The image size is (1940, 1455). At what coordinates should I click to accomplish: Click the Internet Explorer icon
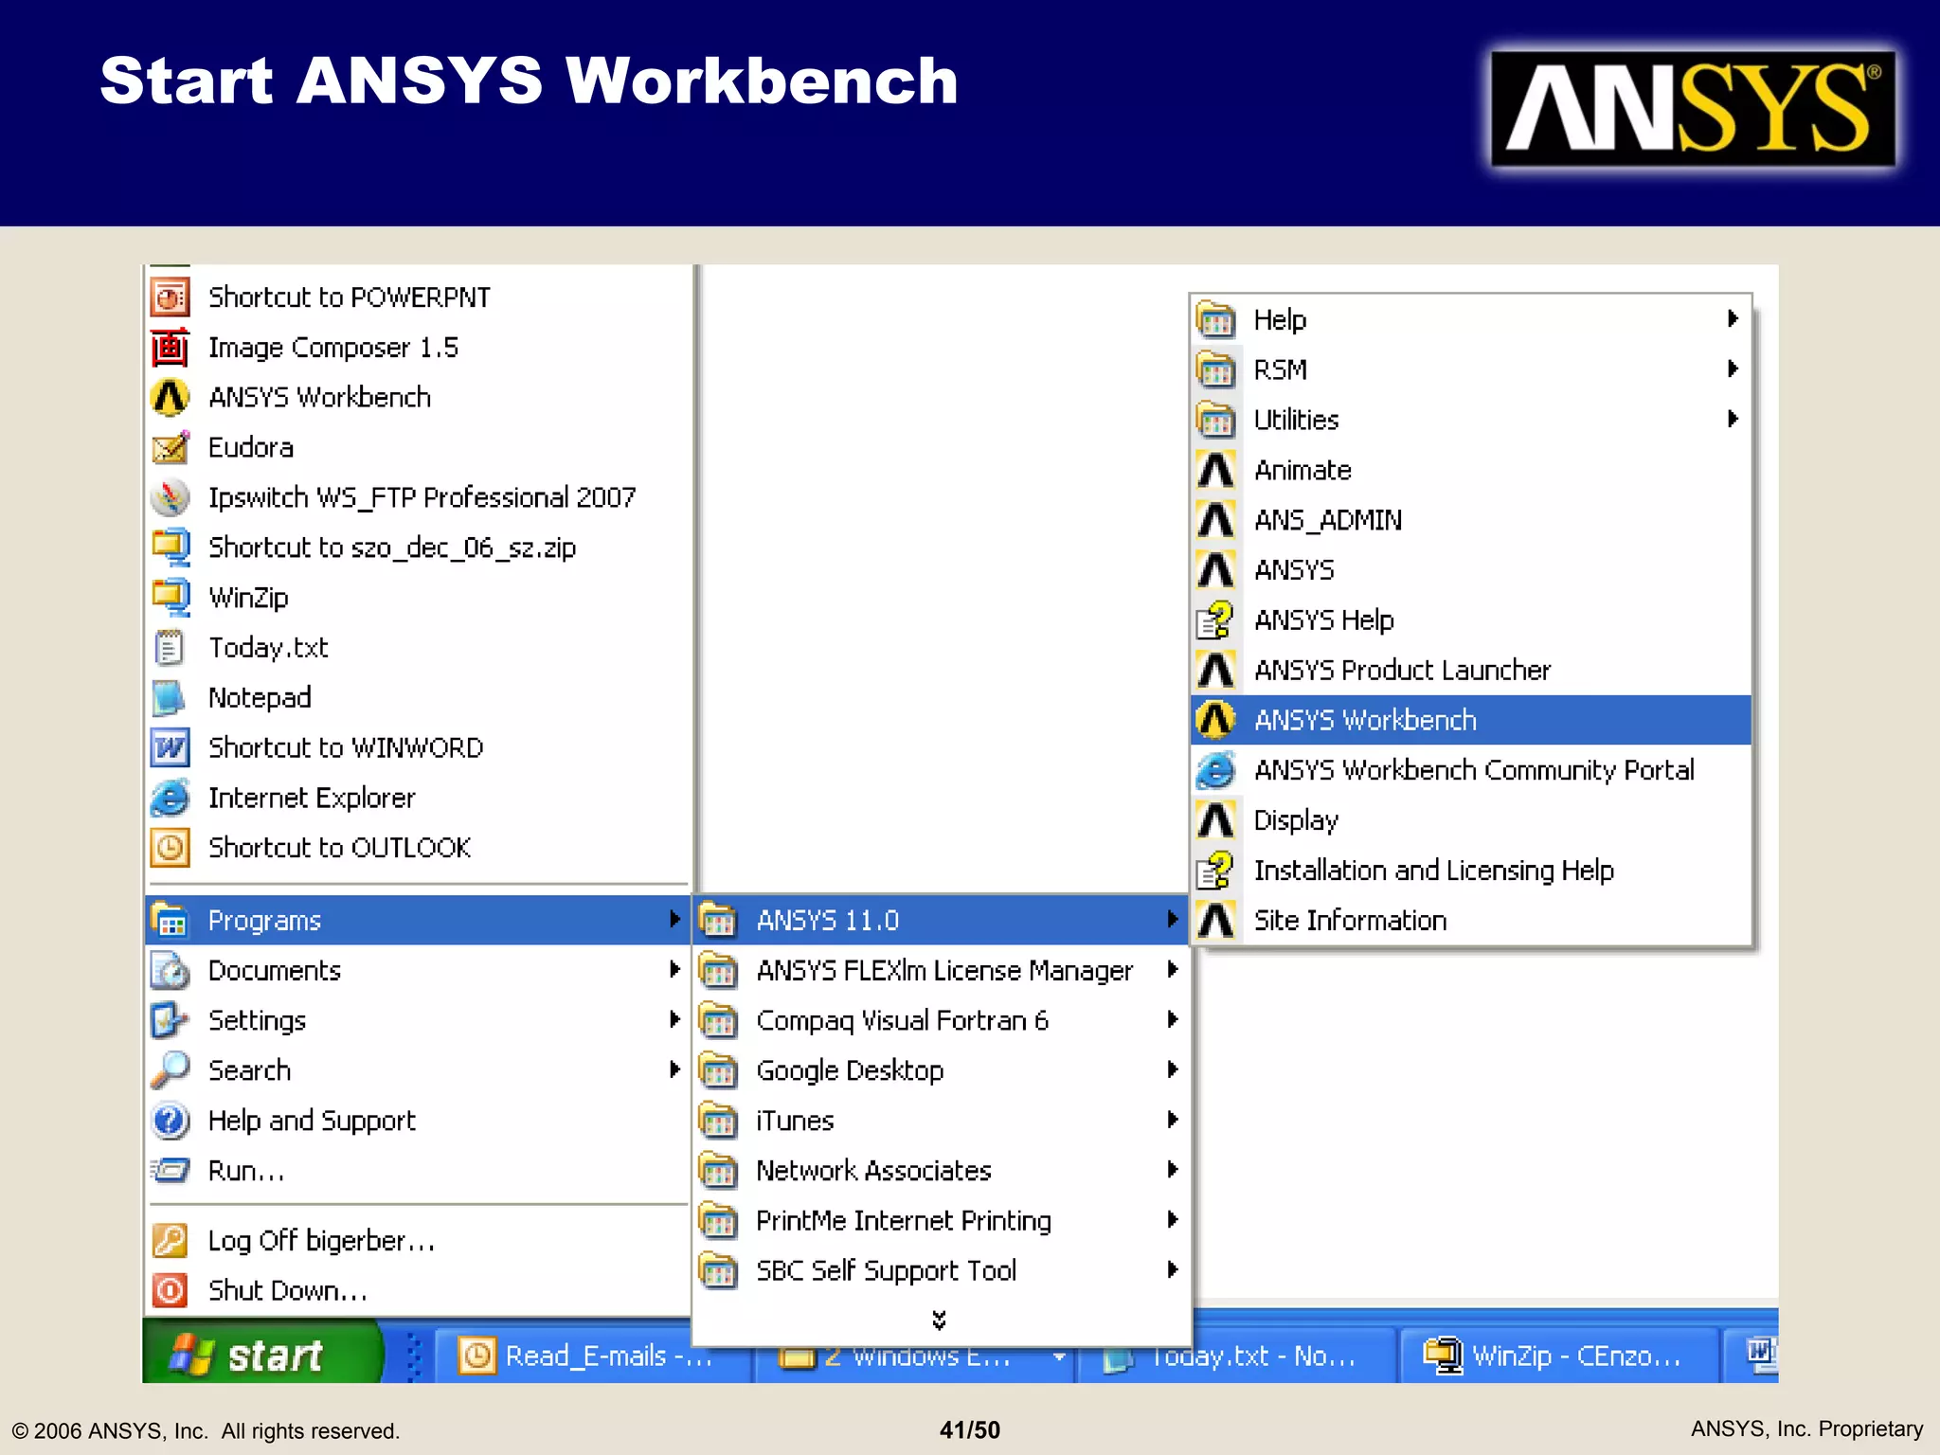pyautogui.click(x=171, y=798)
